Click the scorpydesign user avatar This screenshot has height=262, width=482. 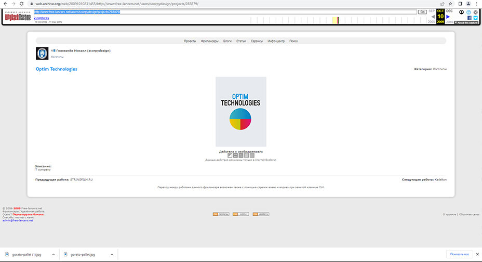click(42, 54)
